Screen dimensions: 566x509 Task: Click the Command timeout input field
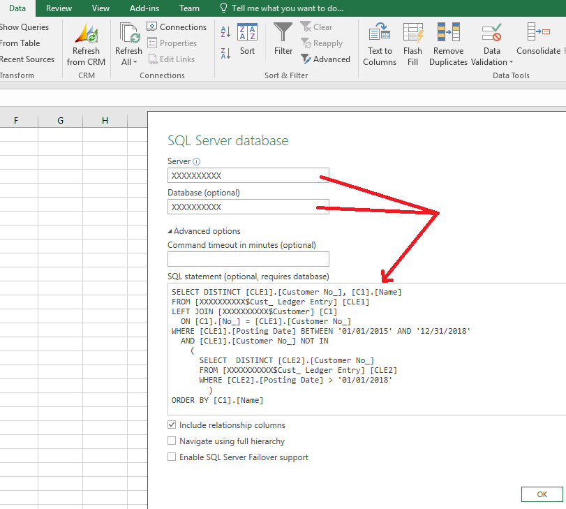248,259
